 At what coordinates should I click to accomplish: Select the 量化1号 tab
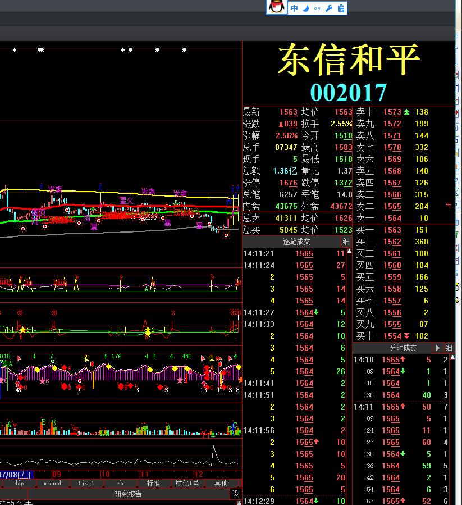187,483
